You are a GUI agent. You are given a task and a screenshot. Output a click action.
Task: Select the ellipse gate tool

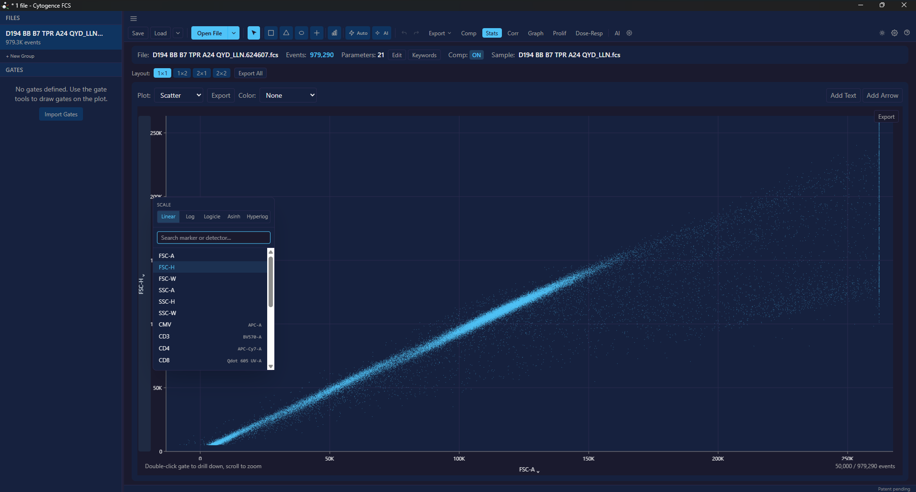point(302,33)
